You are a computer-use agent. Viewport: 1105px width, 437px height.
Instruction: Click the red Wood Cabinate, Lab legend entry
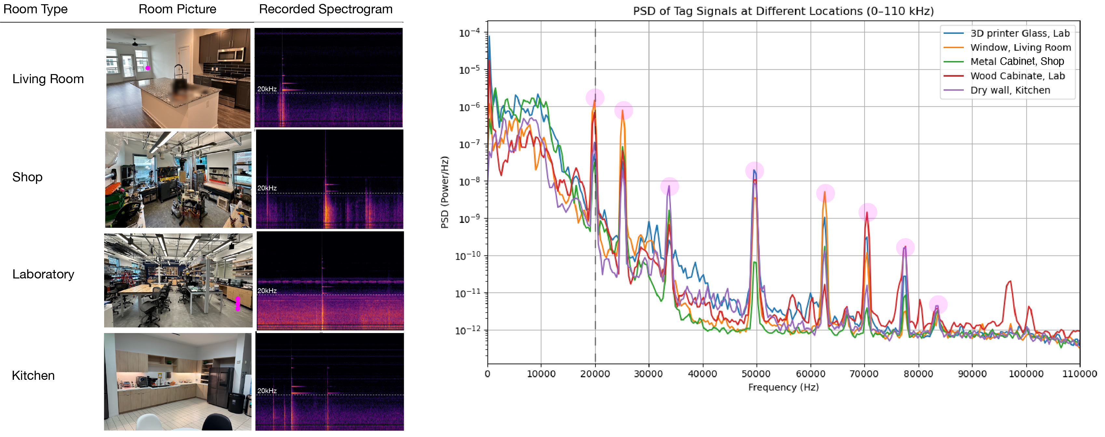(x=1017, y=76)
